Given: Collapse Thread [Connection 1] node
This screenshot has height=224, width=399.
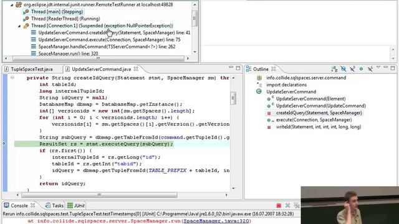Looking at the screenshot, I should [x=19, y=26].
